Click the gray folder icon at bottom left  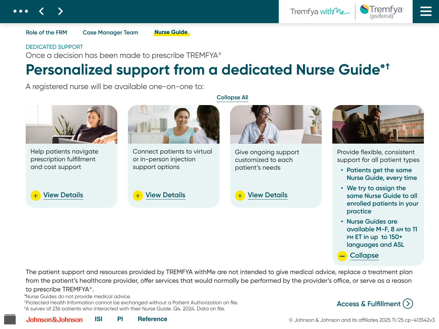10,319
